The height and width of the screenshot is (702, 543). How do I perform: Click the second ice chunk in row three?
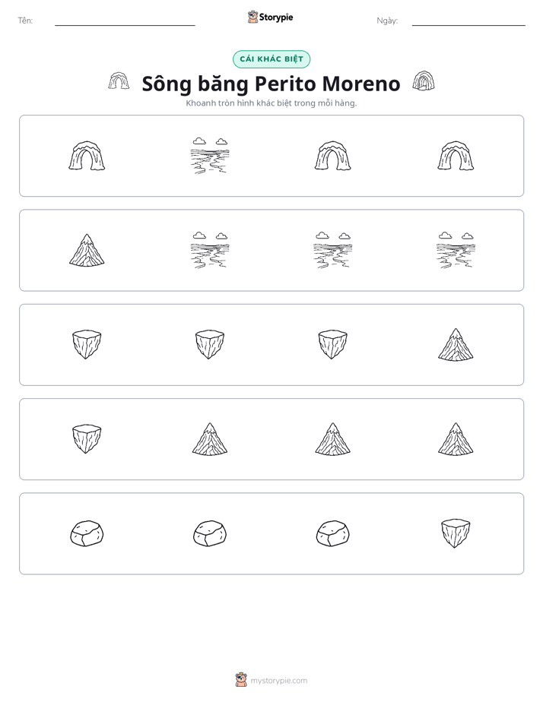coord(210,344)
